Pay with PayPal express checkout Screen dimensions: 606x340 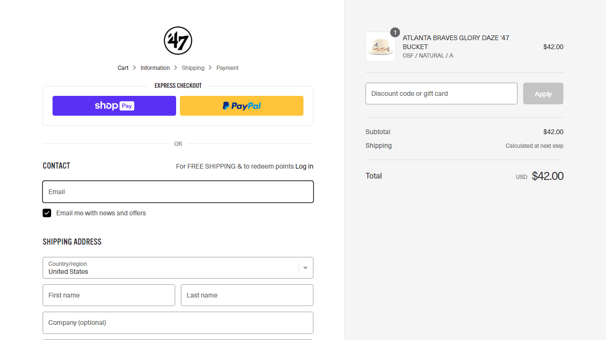241,106
